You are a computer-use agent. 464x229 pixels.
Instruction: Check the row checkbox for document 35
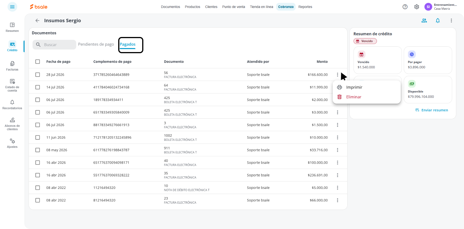click(38, 175)
